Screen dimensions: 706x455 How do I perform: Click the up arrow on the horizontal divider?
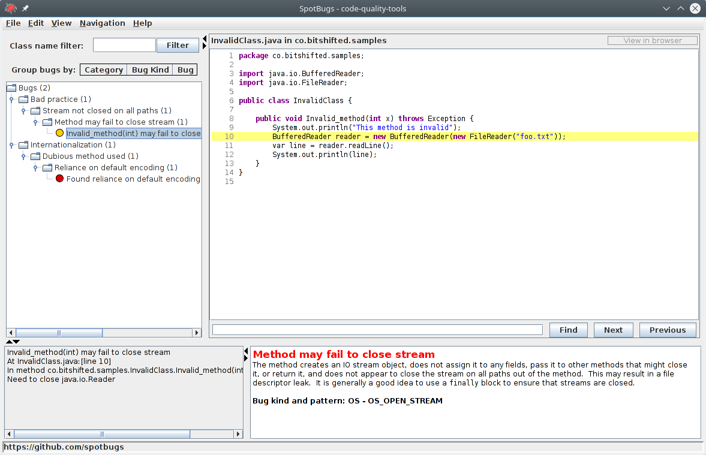point(9,342)
